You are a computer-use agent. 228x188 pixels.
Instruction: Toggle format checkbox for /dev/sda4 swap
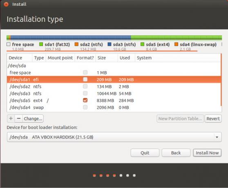click(85, 107)
